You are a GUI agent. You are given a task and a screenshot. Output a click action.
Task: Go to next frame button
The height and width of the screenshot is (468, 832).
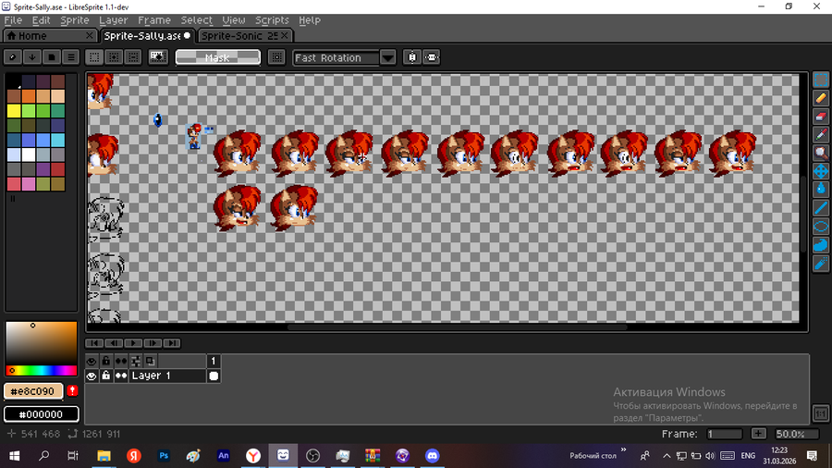point(153,343)
